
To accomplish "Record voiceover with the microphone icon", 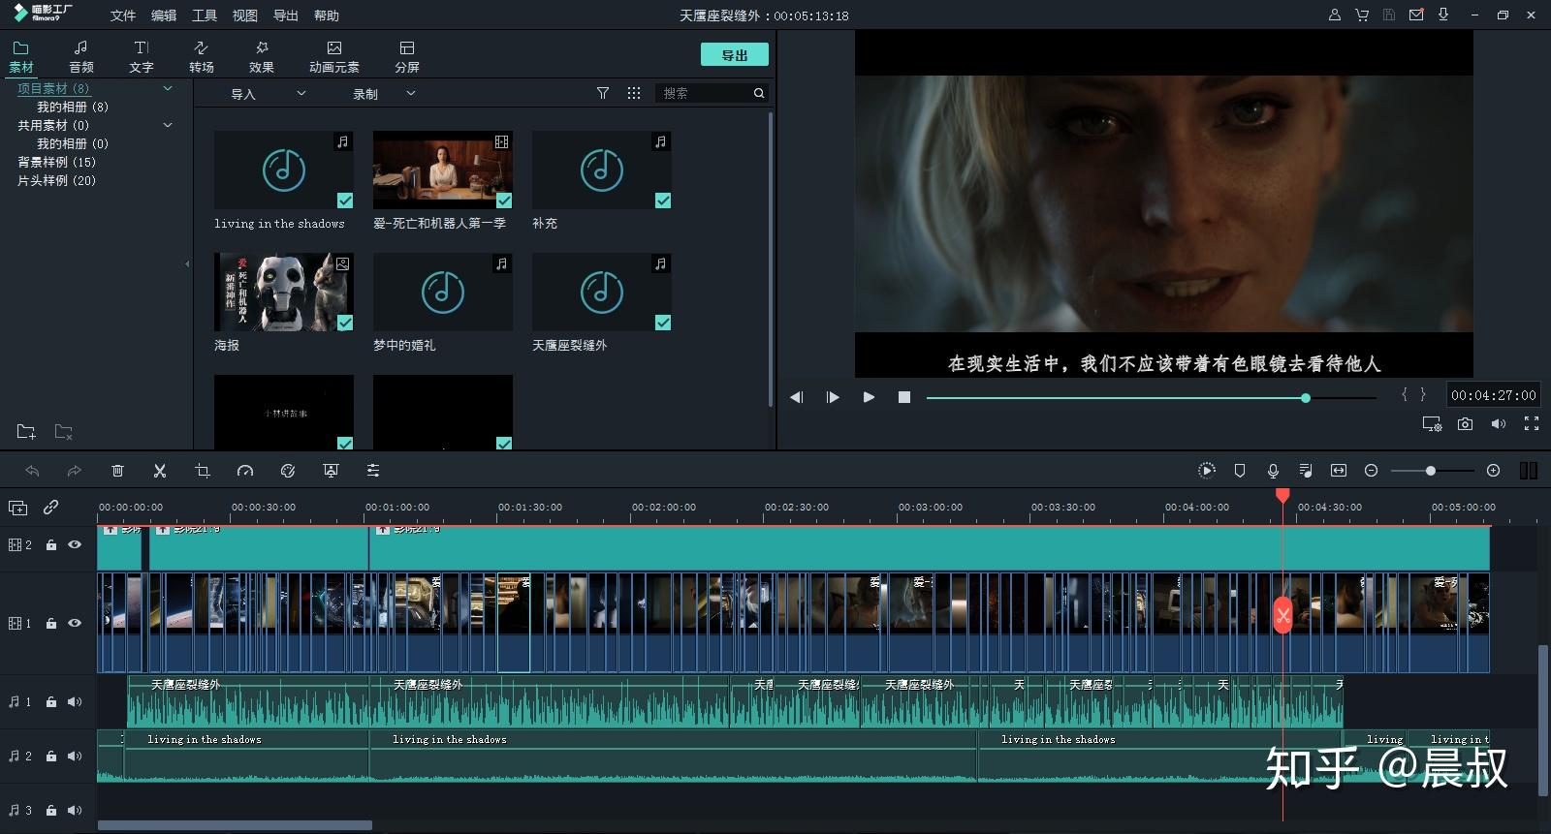I will (x=1273, y=471).
